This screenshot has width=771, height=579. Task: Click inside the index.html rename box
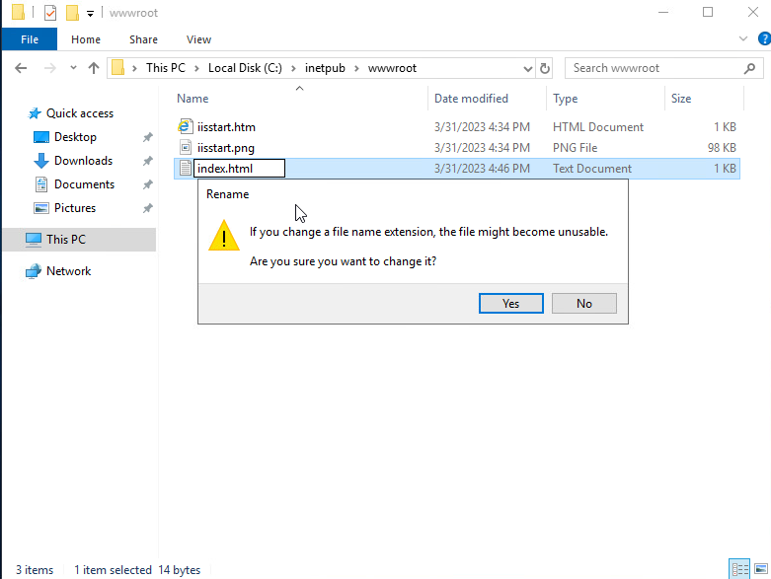[x=239, y=169]
